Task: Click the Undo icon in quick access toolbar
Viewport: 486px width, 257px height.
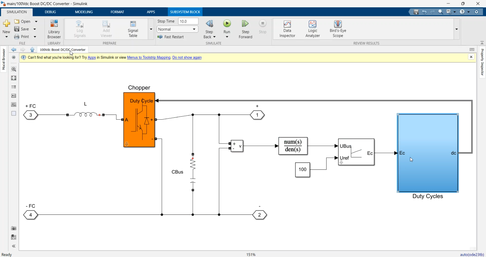Action: [x=424, y=12]
